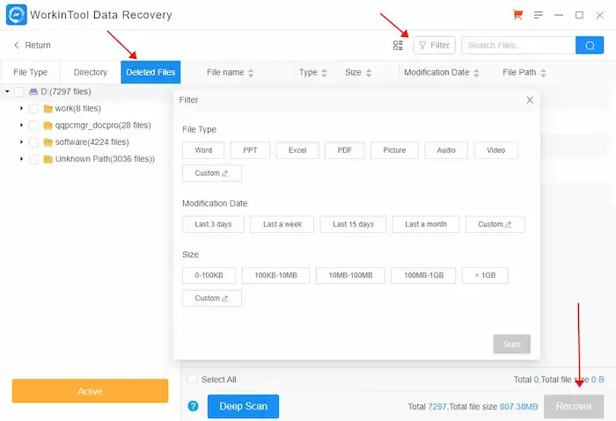Sort by Size column arrows
Viewport: 616px width, 421px height.
369,73
